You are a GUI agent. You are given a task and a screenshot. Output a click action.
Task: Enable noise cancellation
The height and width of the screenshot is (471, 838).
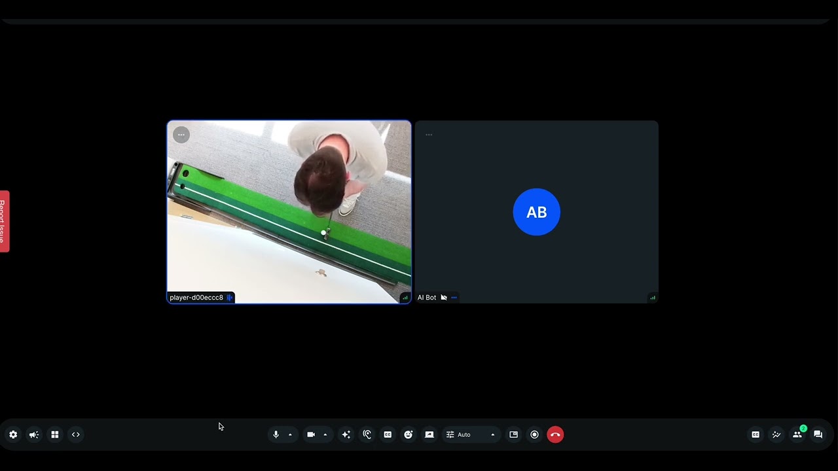tap(367, 434)
